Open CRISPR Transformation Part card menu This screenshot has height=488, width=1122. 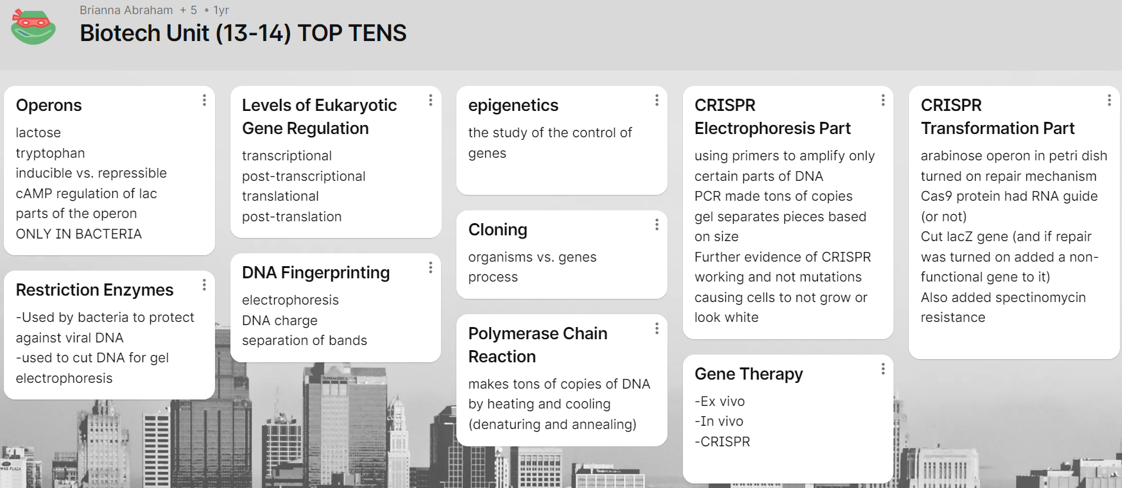tap(1109, 100)
